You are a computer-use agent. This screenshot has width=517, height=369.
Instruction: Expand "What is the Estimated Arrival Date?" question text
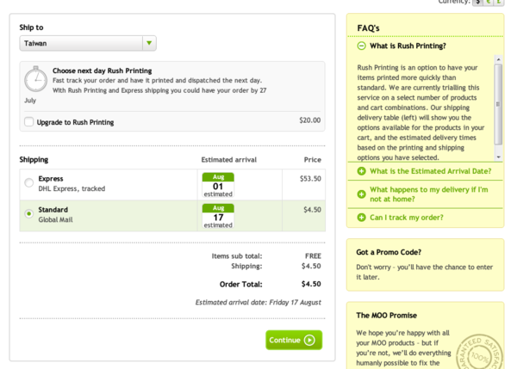[430, 171]
